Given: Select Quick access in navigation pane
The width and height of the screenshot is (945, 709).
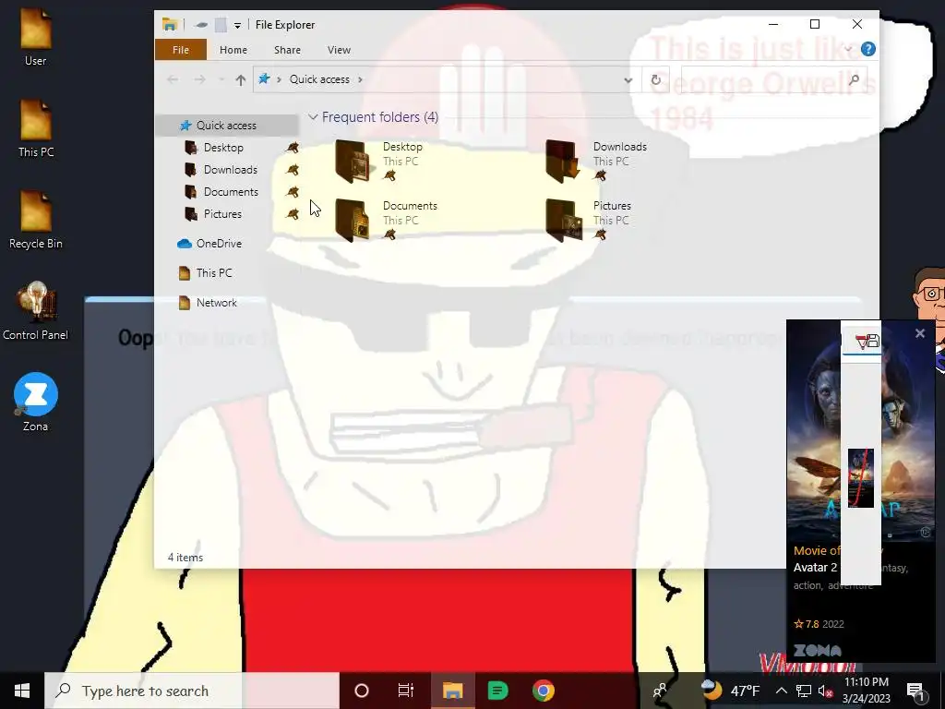Looking at the screenshot, I should coord(226,126).
